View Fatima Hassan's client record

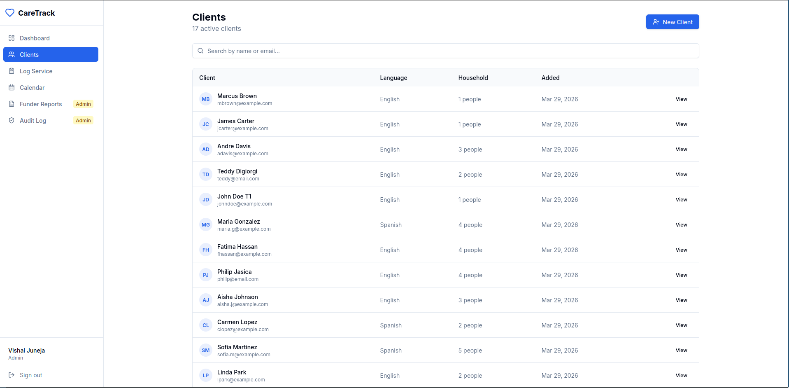point(681,250)
